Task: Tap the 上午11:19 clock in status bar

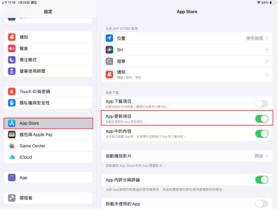Action: pyautogui.click(x=9, y=2)
